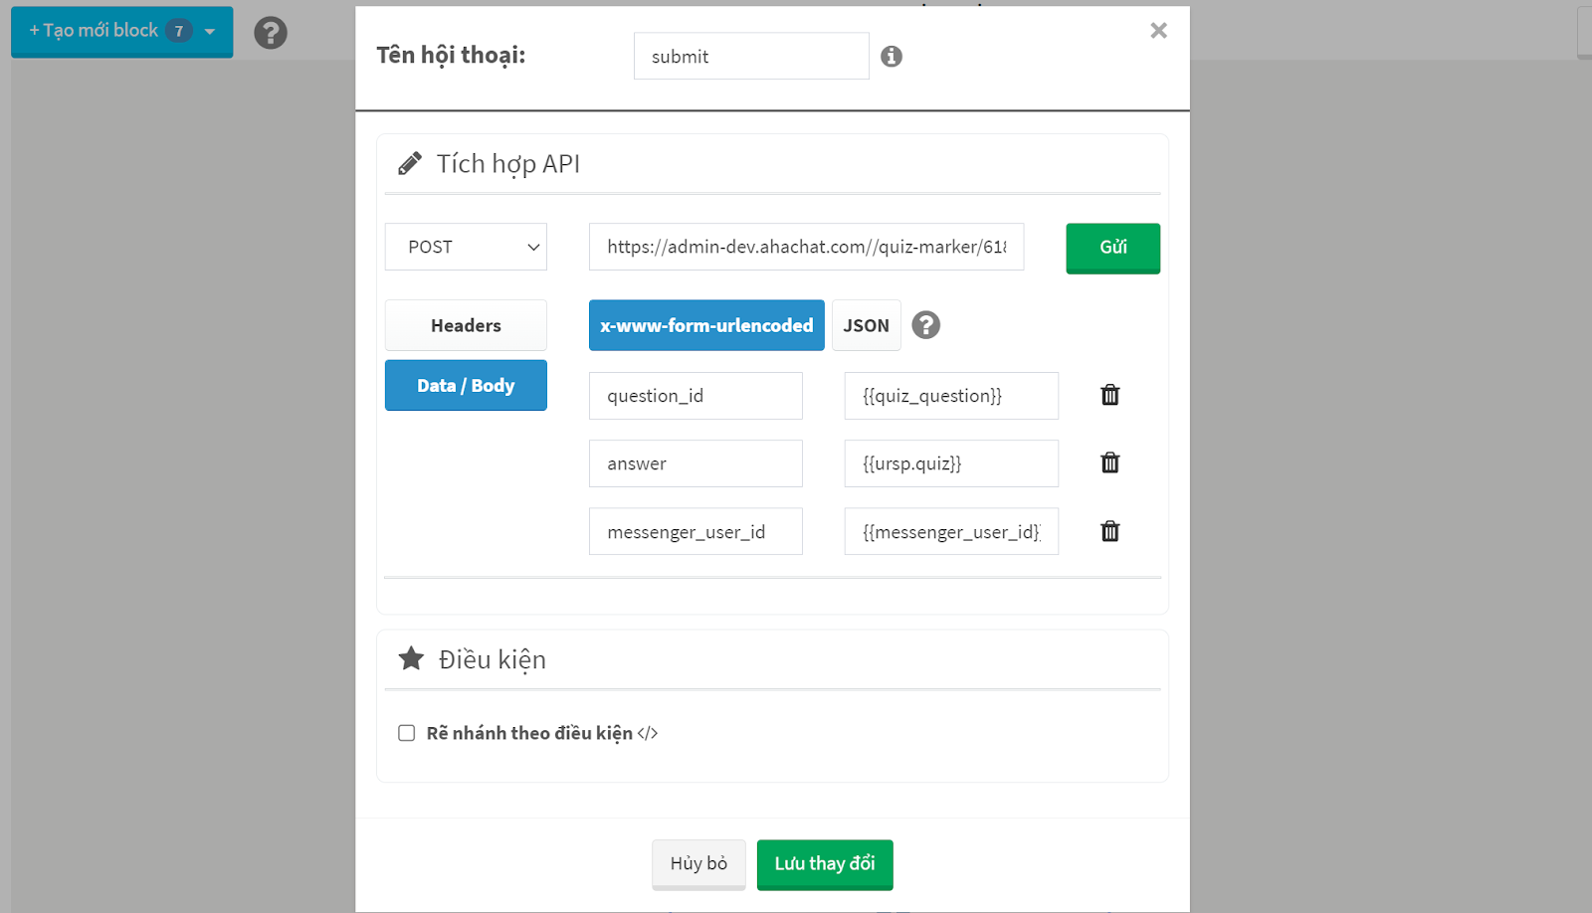Open the POST method dropdown
The image size is (1592, 913).
tap(466, 247)
